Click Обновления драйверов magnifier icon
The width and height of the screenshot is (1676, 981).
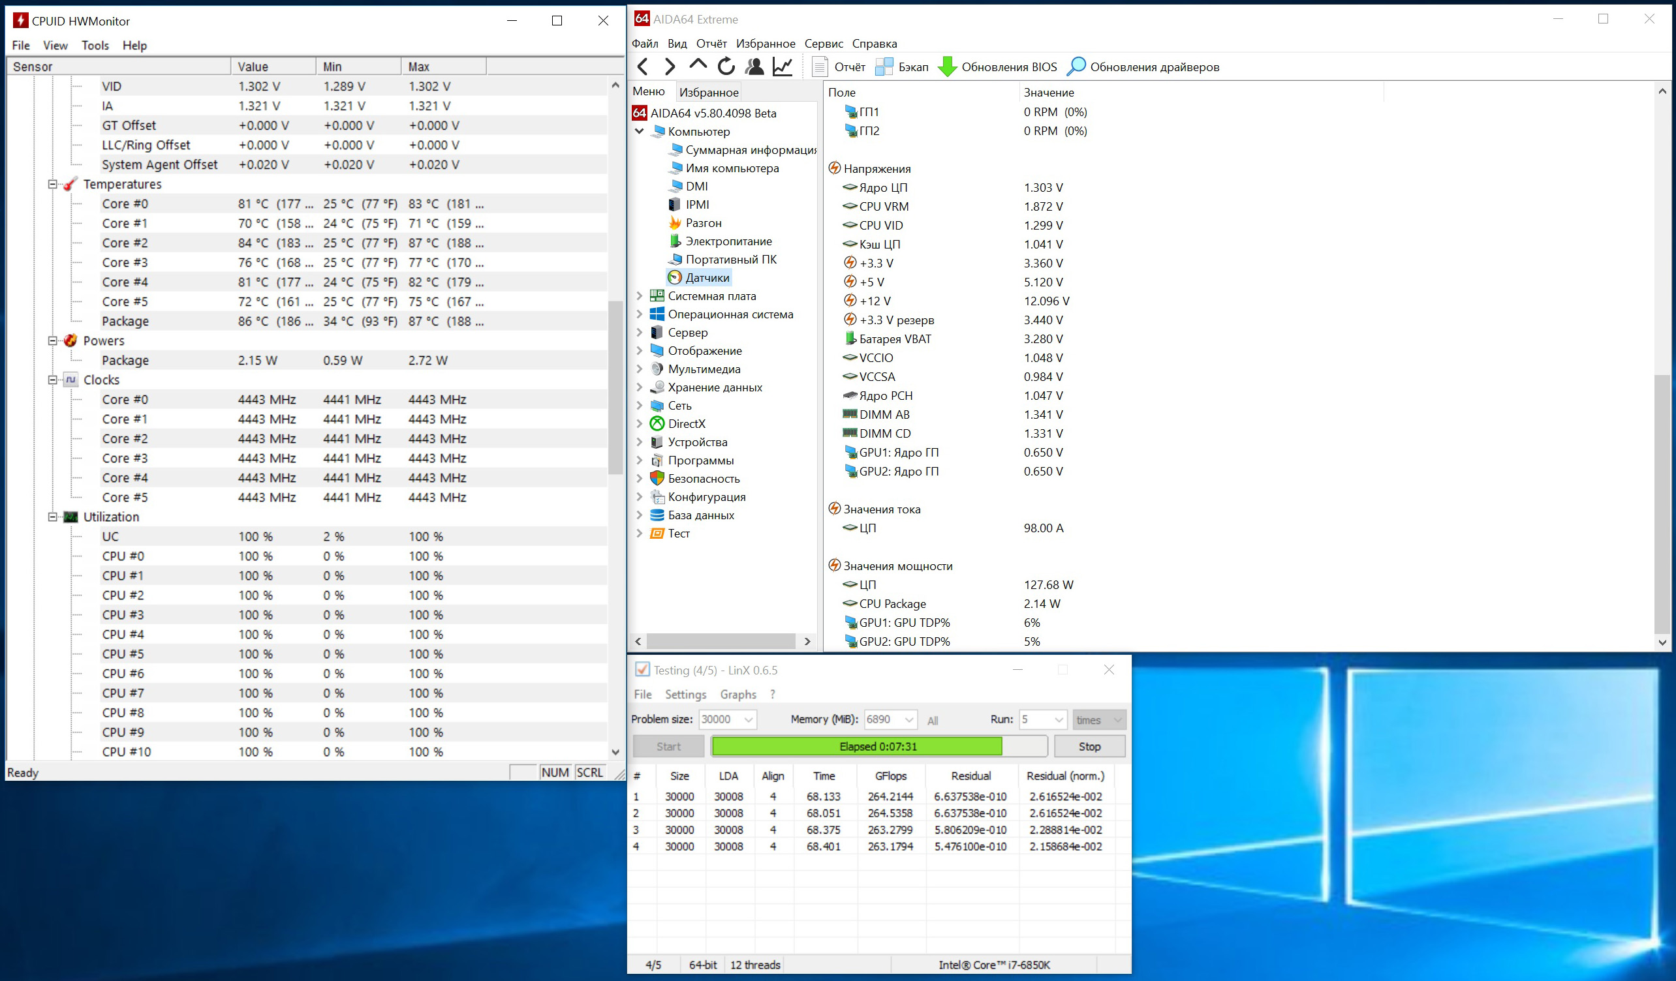[x=1076, y=67]
